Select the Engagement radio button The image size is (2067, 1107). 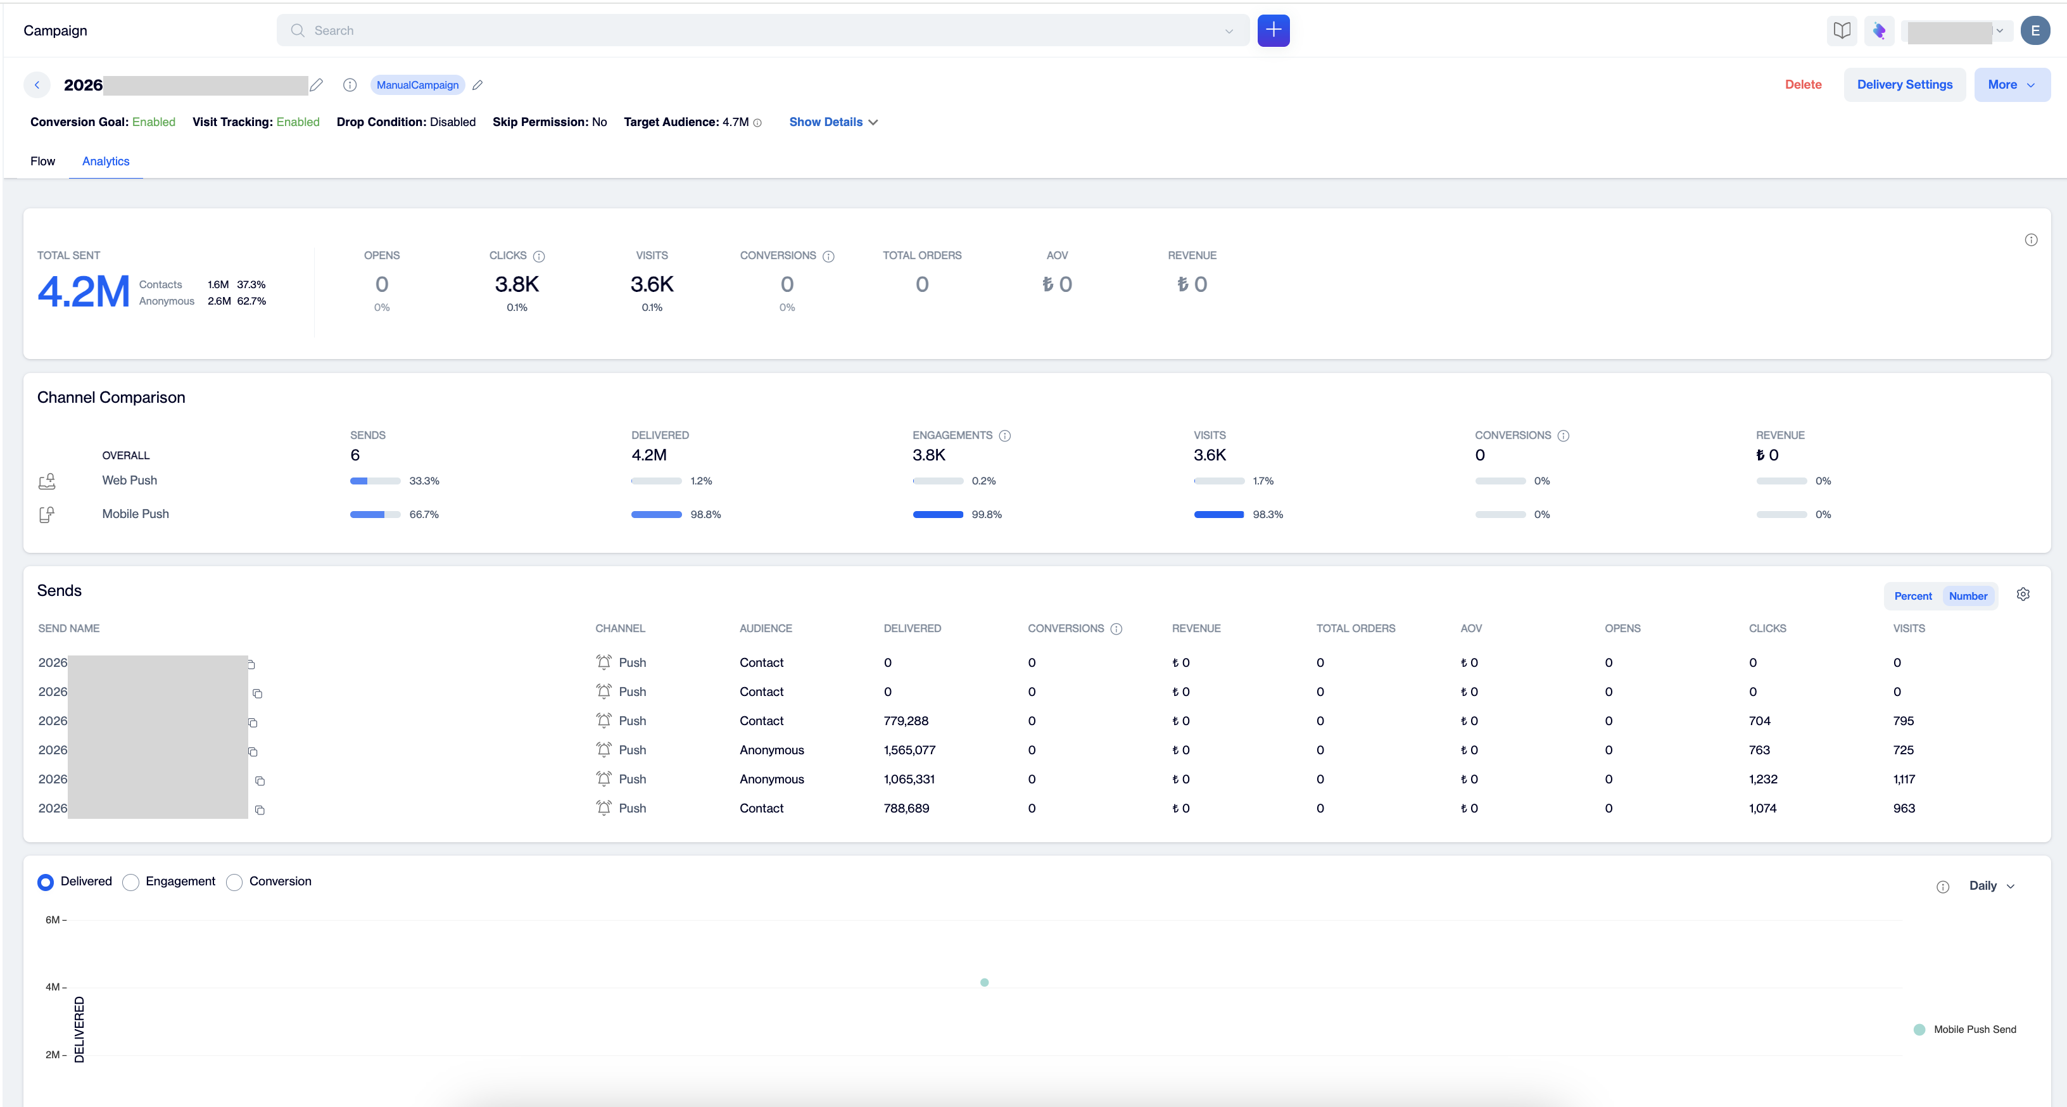131,882
